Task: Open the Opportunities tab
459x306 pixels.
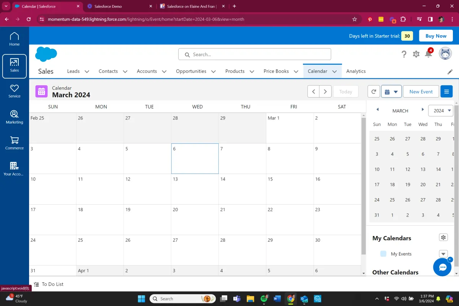Action: point(191,71)
